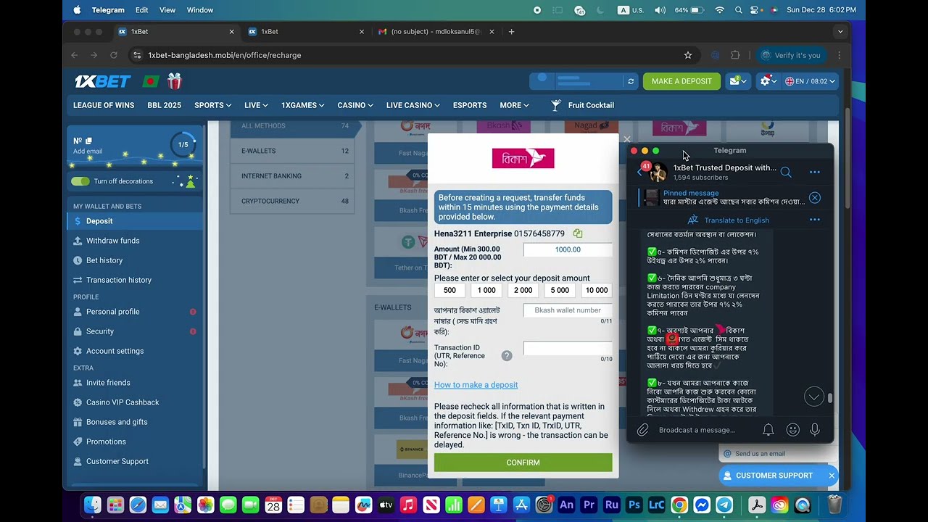Select the 2 000 deposit amount

(523, 290)
